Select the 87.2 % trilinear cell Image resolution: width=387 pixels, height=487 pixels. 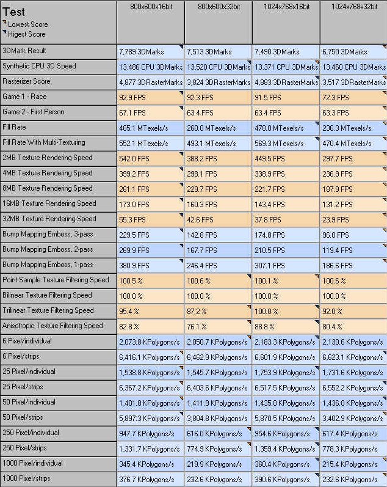(x=218, y=311)
